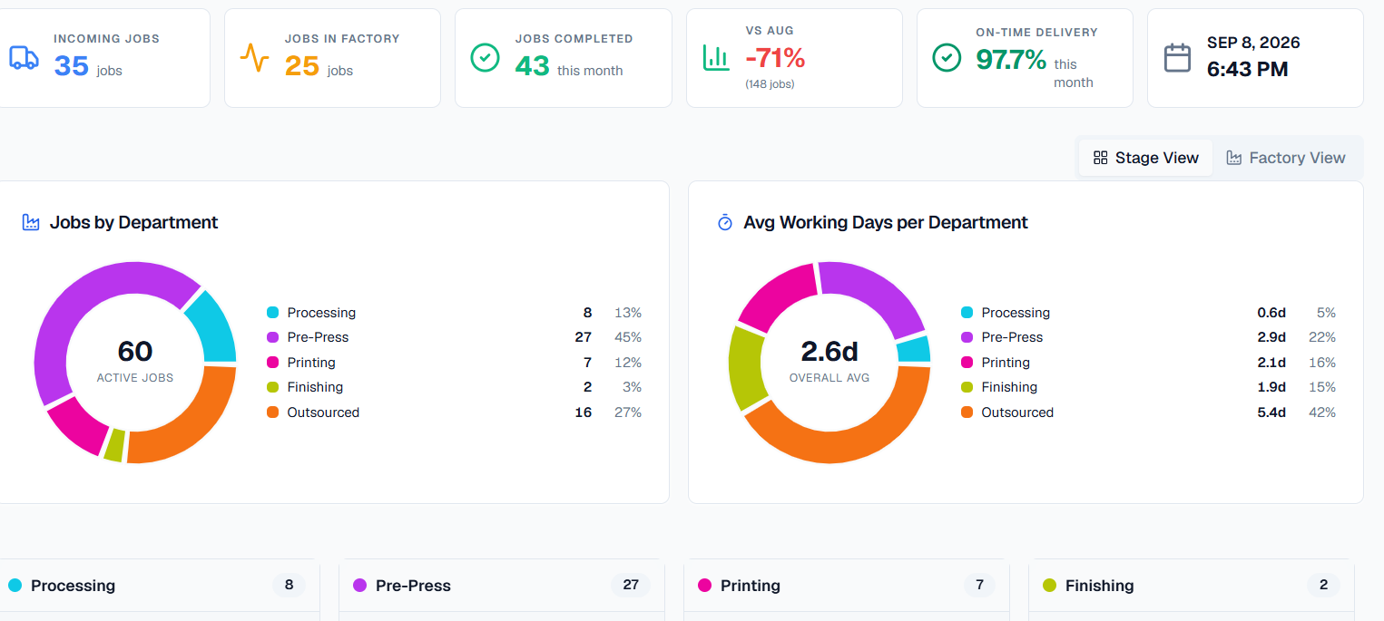Click the purple dot on Pre-Press column header
1384x621 pixels.
coord(359,586)
